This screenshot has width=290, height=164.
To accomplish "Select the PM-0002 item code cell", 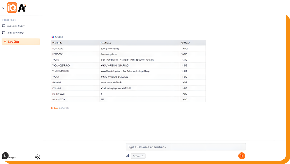I will pos(75,83).
